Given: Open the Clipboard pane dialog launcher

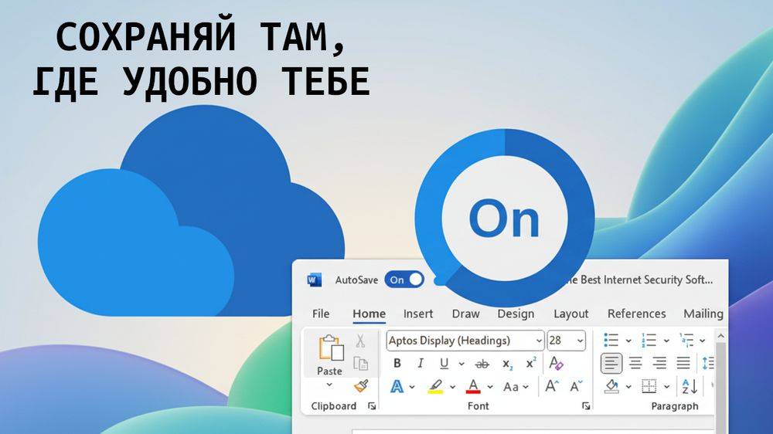Looking at the screenshot, I should point(373,406).
